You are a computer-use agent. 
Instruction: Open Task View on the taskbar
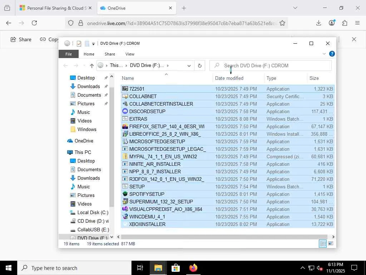coord(140,268)
